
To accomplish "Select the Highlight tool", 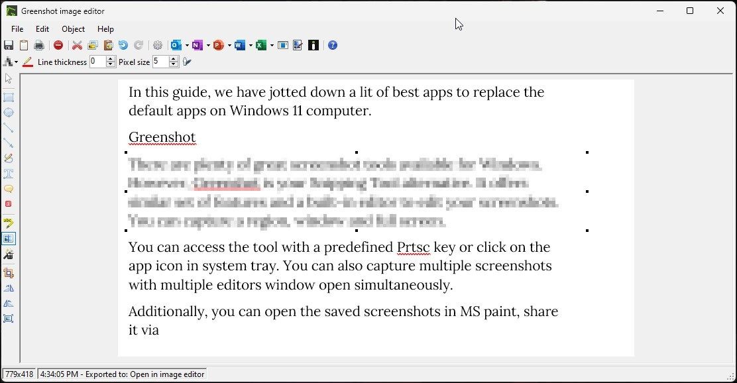I will (9, 223).
